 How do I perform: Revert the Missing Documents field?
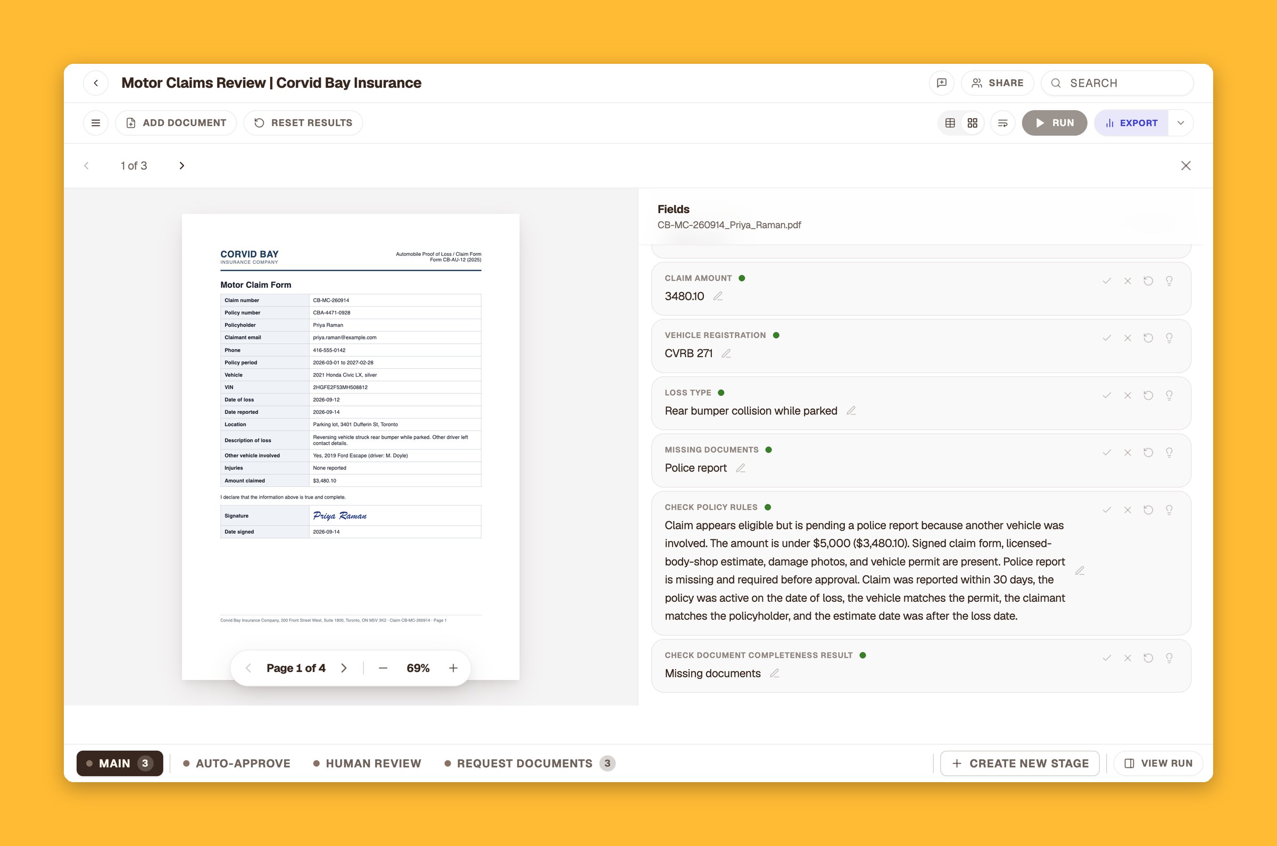tap(1148, 453)
